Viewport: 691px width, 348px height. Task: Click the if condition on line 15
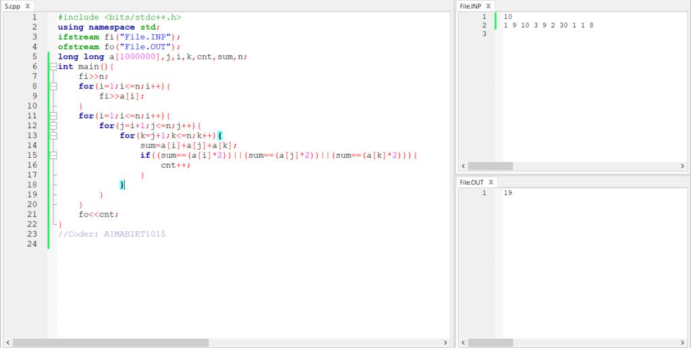279,155
